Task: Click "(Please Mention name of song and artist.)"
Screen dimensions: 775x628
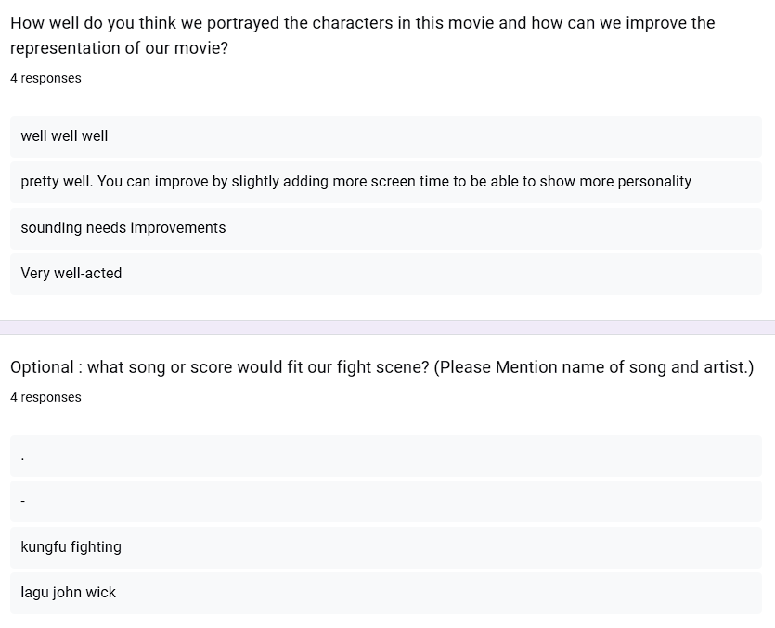Action: tap(594, 368)
